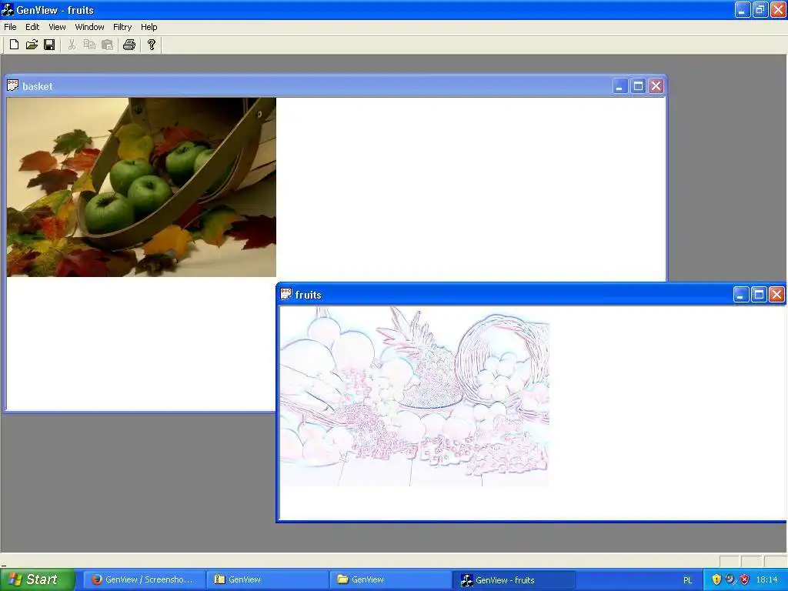
Task: Click the yellow security shield tray icon
Action: coord(716,579)
